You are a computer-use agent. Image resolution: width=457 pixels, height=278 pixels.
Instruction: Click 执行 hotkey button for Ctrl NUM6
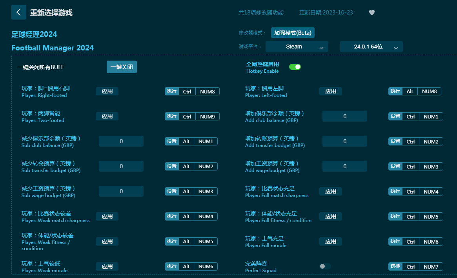point(395,241)
